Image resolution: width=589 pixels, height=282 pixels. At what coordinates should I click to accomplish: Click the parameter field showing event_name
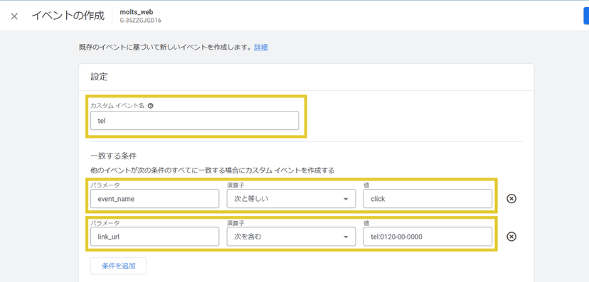coord(155,199)
